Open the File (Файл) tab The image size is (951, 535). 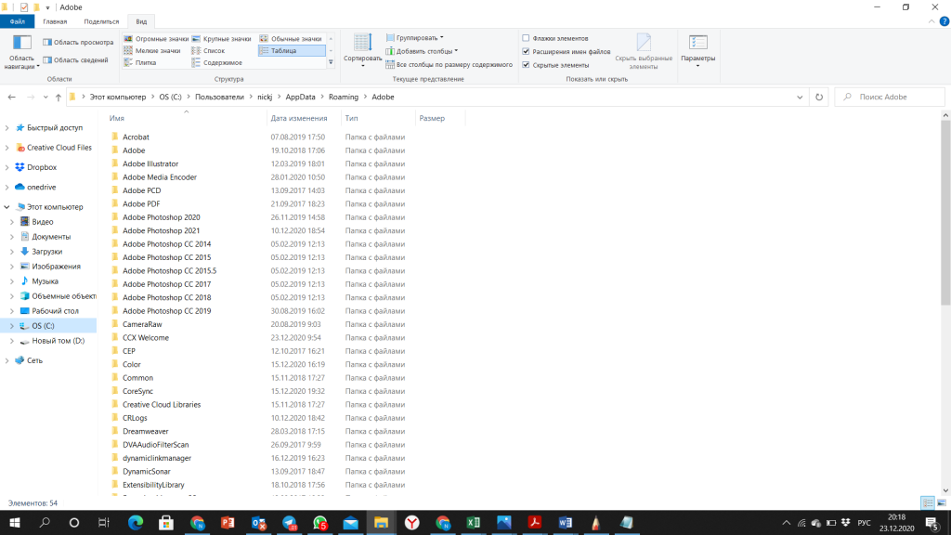[x=17, y=21]
